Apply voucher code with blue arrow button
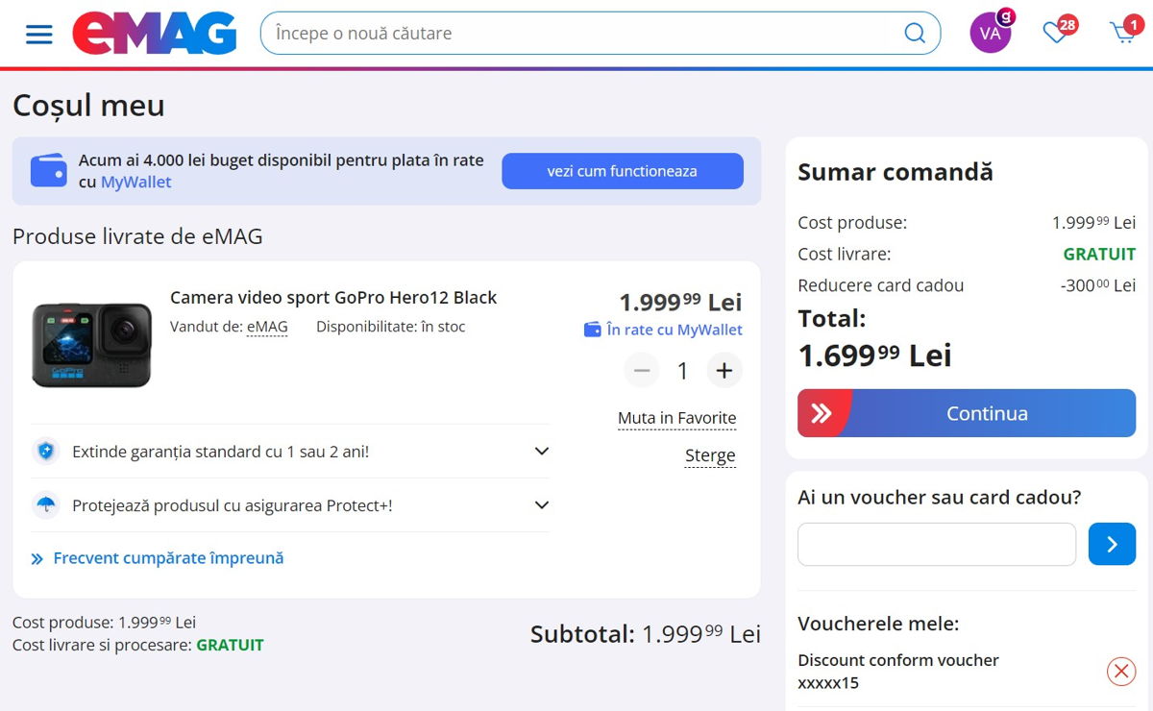 click(1112, 545)
